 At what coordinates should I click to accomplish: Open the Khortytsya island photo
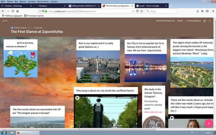coord(192,73)
